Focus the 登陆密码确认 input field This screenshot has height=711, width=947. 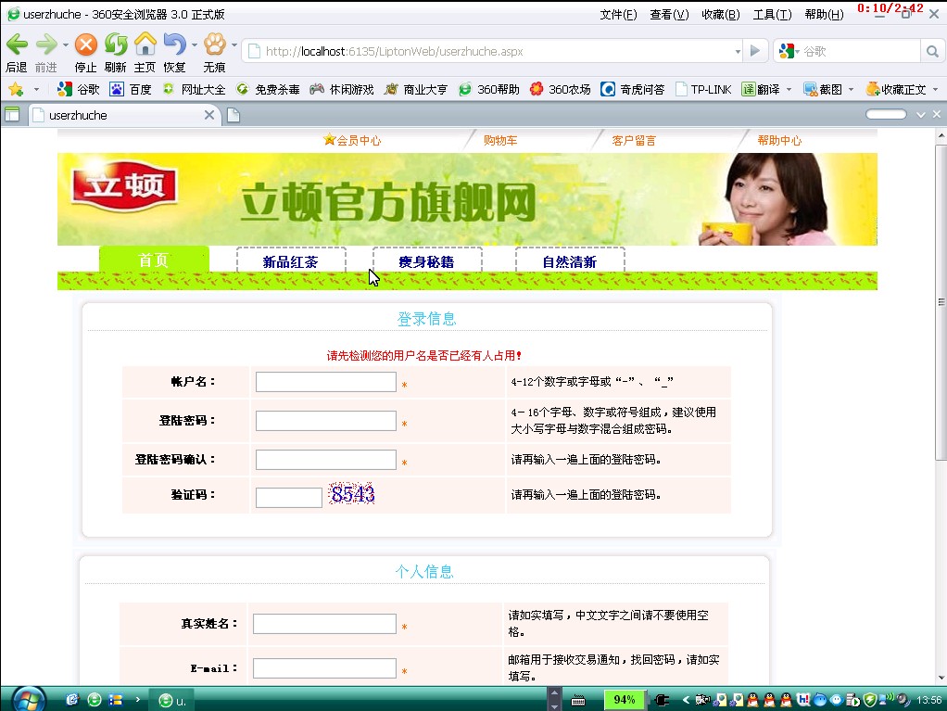tap(326, 460)
